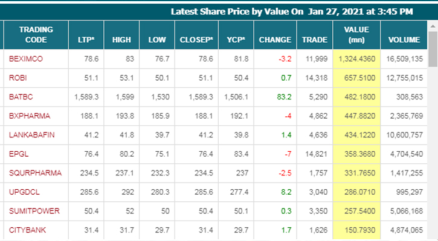Click the BATBC stock link
Image resolution: width=438 pixels, height=241 pixels.
[21, 96]
